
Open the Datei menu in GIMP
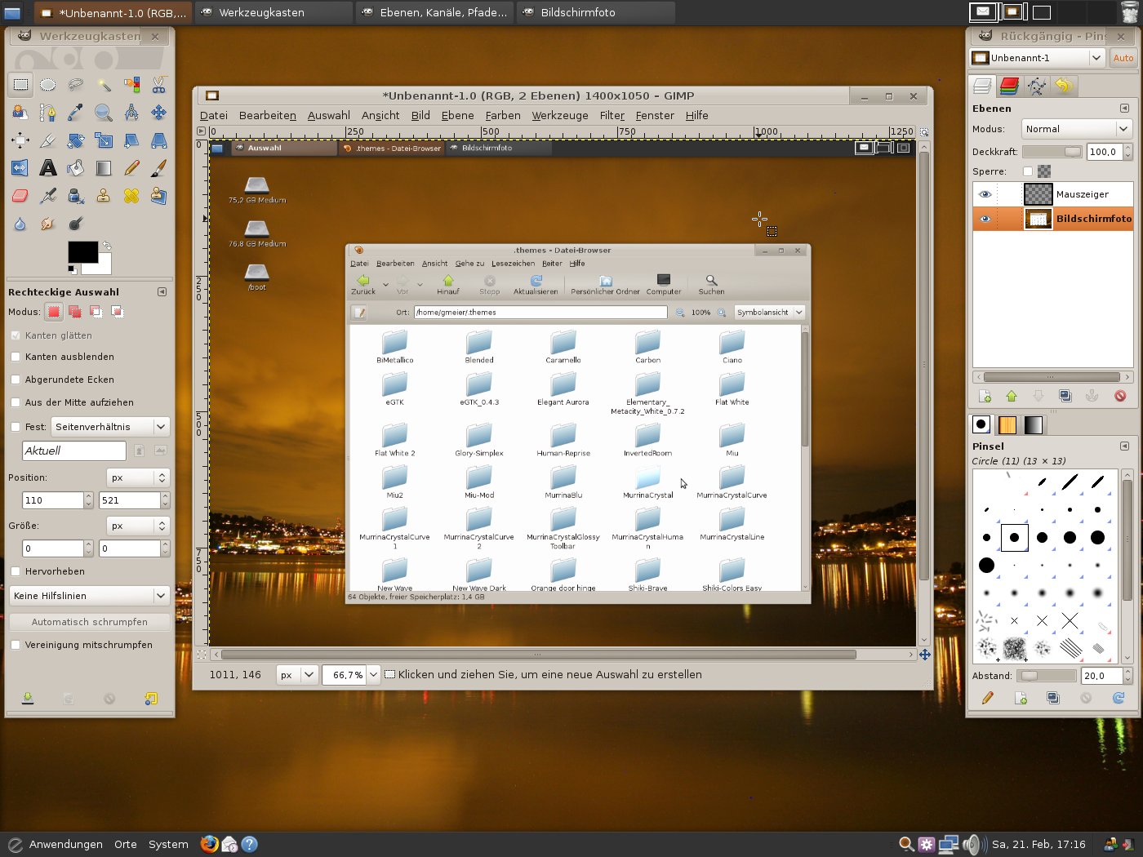(214, 115)
